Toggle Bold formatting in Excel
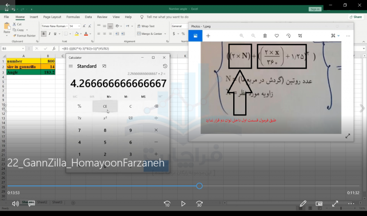 pyautogui.click(x=43, y=34)
